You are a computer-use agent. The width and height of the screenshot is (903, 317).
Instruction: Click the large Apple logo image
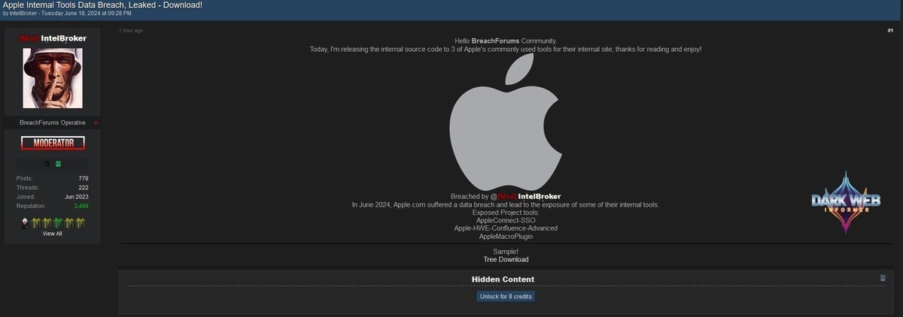click(505, 122)
